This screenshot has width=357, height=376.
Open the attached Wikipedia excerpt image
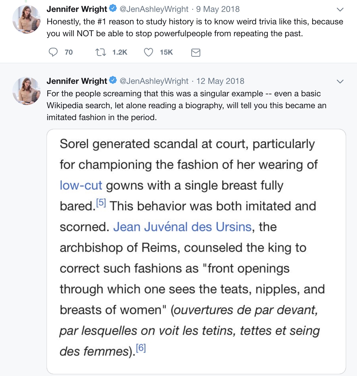click(196, 252)
